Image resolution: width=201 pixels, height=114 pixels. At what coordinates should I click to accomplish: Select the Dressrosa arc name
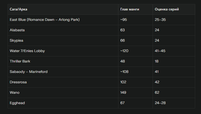(x=18, y=82)
